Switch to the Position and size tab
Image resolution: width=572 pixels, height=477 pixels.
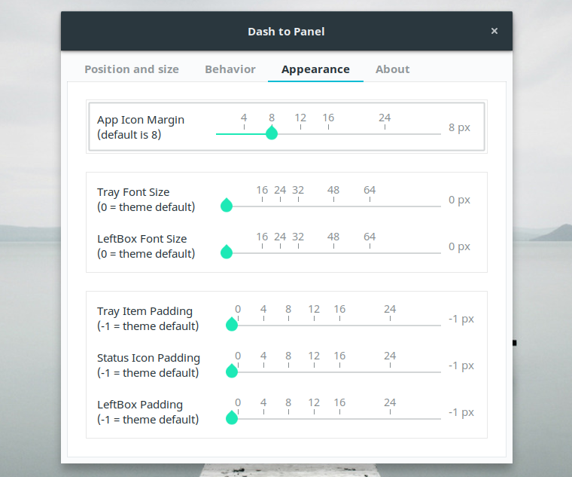132,69
